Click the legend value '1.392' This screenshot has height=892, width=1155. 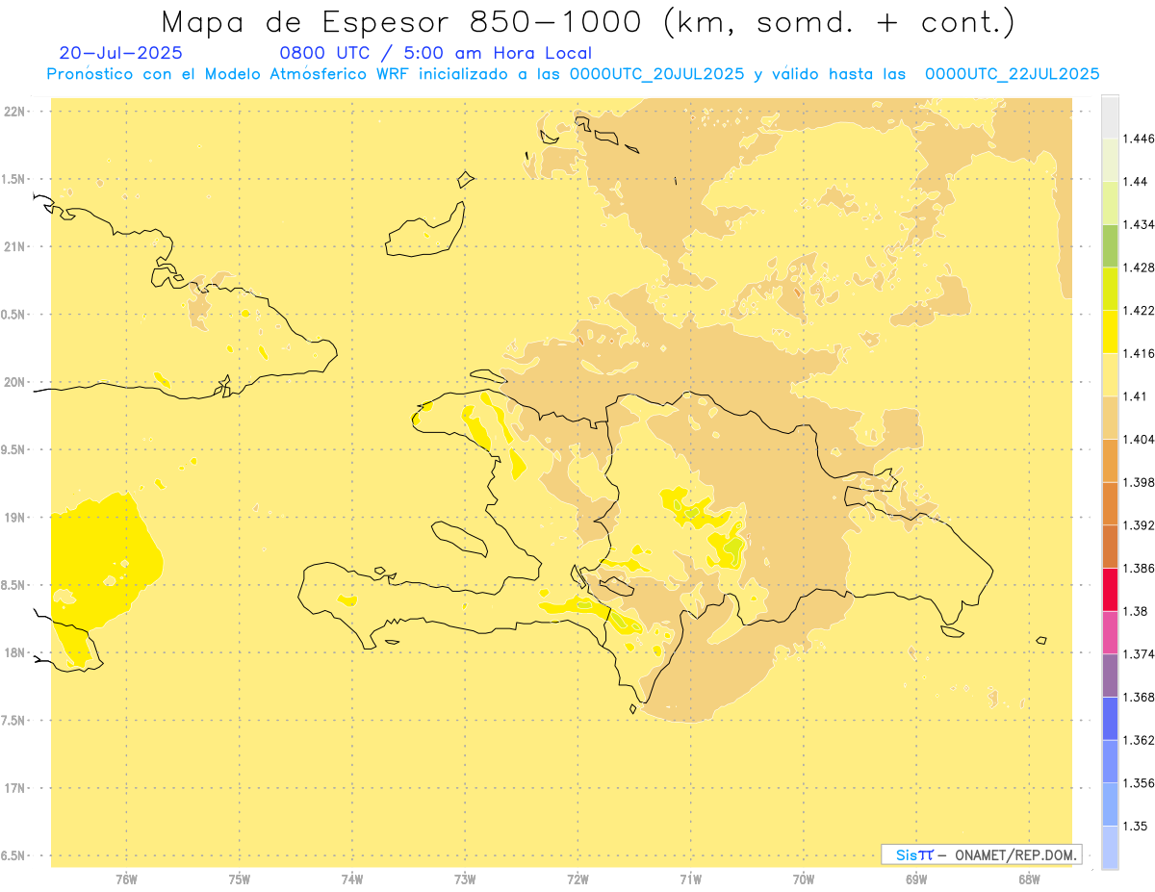coord(1139,525)
